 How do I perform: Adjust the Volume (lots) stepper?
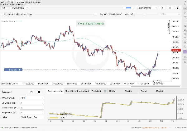(x=42, y=102)
